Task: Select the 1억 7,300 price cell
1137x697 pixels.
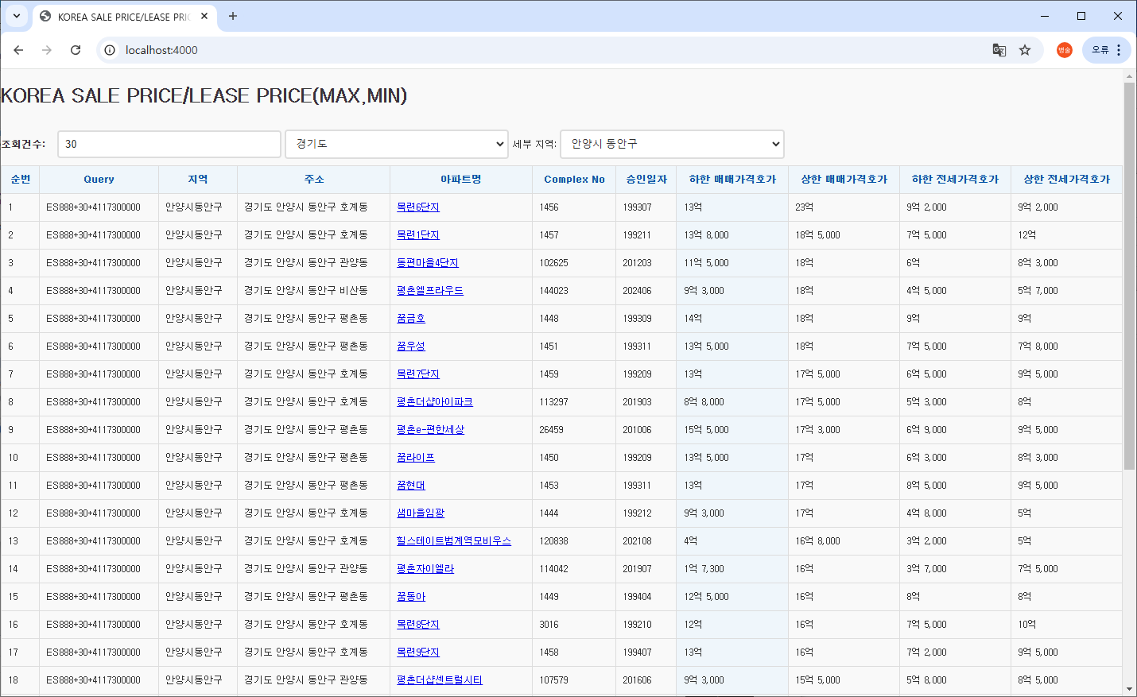Action: pyautogui.click(x=704, y=569)
